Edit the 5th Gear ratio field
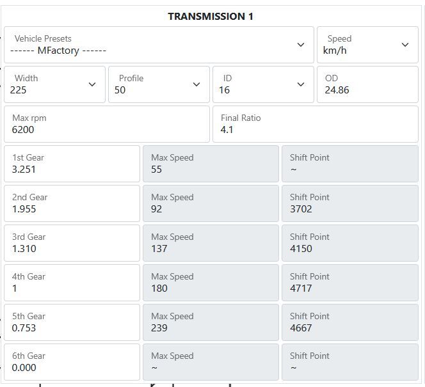Screen dimensions: 425x387 coord(72,322)
